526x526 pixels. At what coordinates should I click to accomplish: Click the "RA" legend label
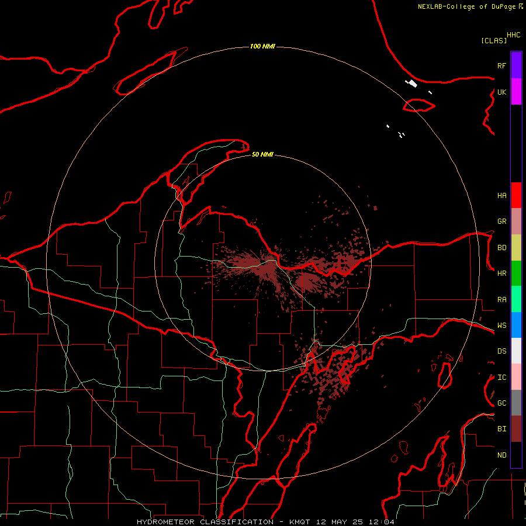501,300
